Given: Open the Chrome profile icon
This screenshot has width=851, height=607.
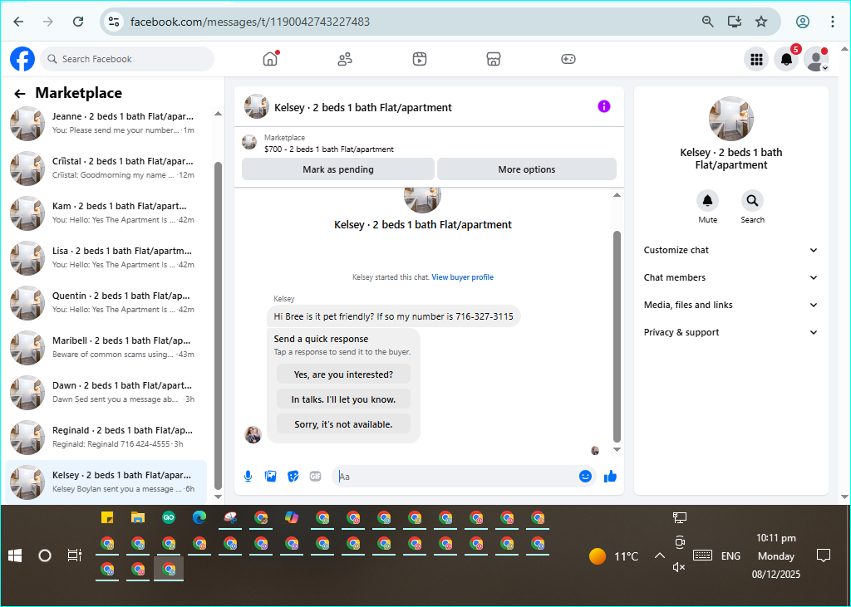Looking at the screenshot, I should point(803,22).
